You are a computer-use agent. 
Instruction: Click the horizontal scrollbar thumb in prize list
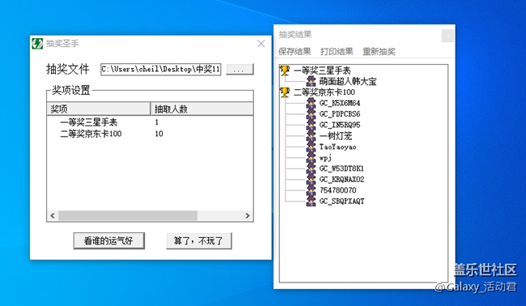tap(128, 215)
